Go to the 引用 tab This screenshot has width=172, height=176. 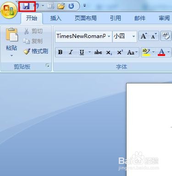pyautogui.click(x=116, y=18)
